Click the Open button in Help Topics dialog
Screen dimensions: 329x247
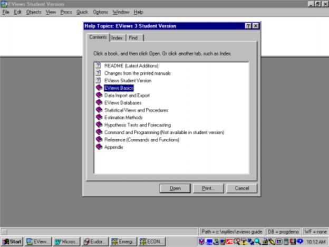[175, 188]
